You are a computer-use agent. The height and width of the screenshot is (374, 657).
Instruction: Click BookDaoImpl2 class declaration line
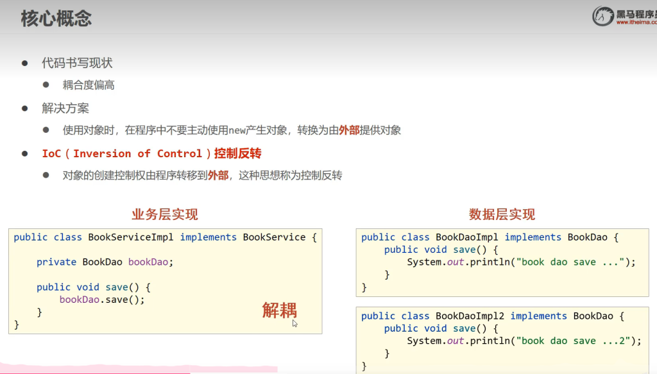pyautogui.click(x=492, y=316)
